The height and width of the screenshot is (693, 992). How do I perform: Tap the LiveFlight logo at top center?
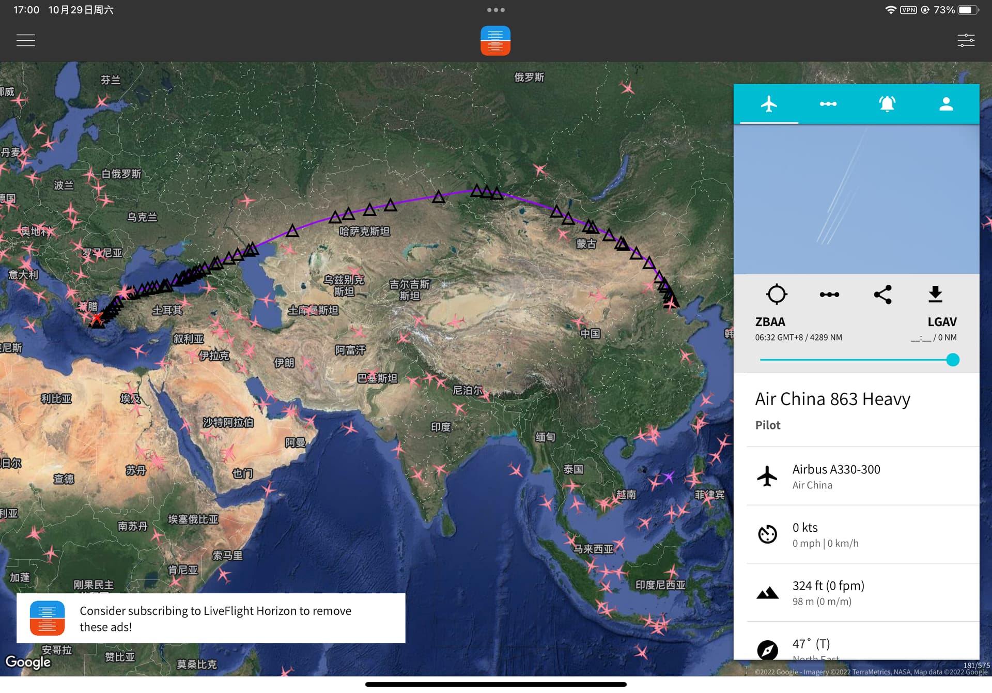pyautogui.click(x=495, y=40)
